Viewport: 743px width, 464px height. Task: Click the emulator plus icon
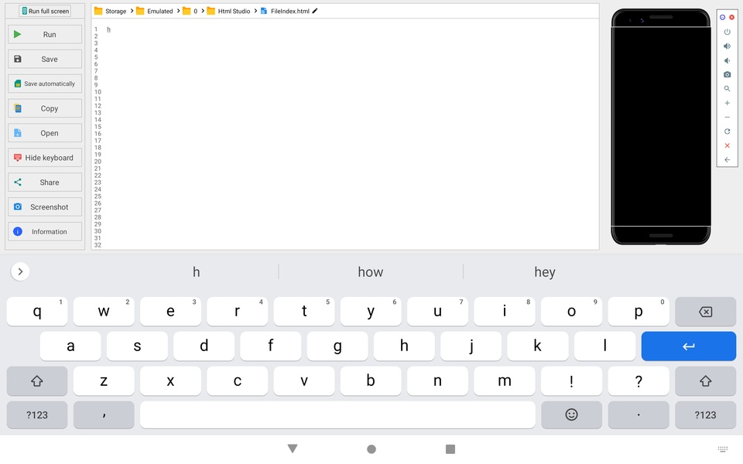coord(727,103)
